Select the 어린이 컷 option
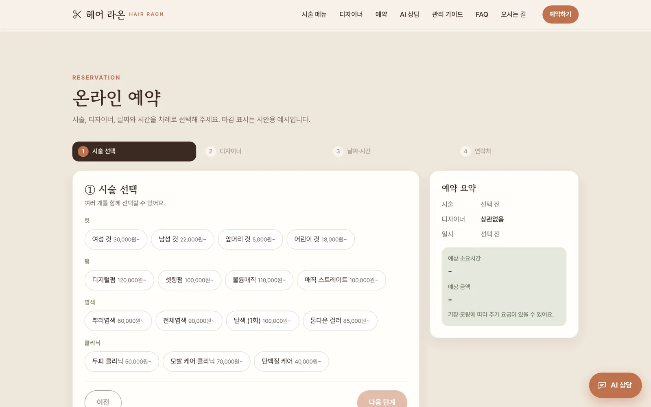The height and width of the screenshot is (407, 651). (x=321, y=239)
